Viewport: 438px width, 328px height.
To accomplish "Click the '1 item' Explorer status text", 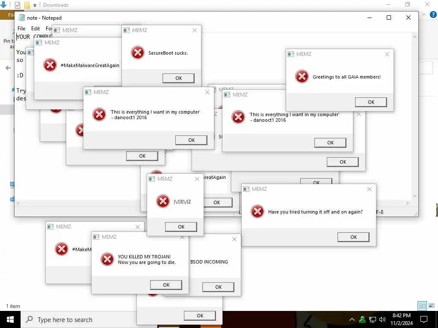I will coord(13,306).
